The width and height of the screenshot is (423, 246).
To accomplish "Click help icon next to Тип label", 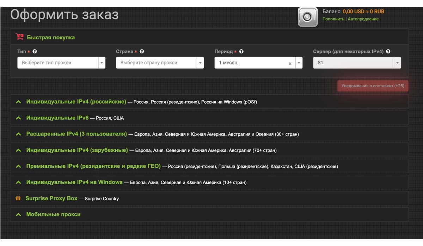I will pos(35,51).
